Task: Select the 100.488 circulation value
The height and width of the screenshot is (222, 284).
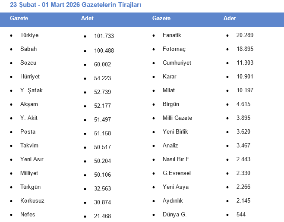Action: [x=104, y=51]
